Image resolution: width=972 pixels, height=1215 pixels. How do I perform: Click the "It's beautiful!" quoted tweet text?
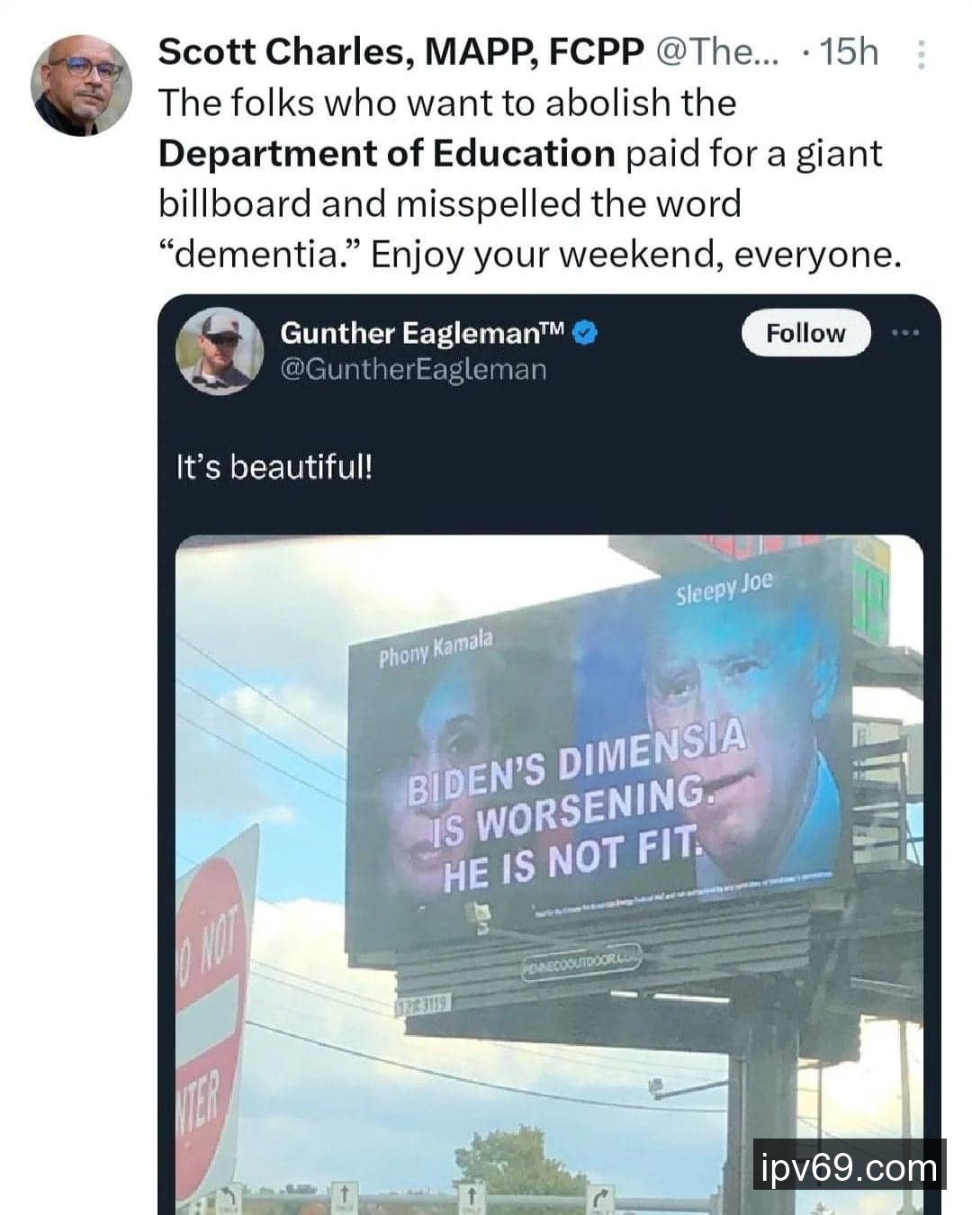click(x=274, y=467)
